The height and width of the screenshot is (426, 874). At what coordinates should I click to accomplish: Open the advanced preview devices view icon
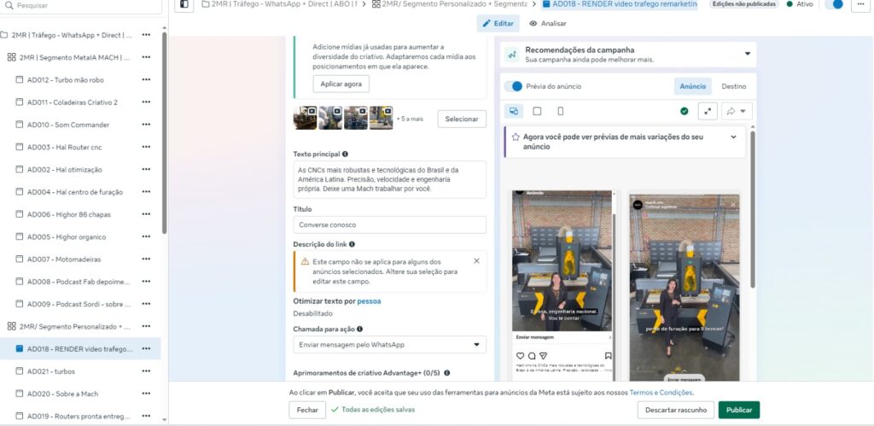click(514, 111)
